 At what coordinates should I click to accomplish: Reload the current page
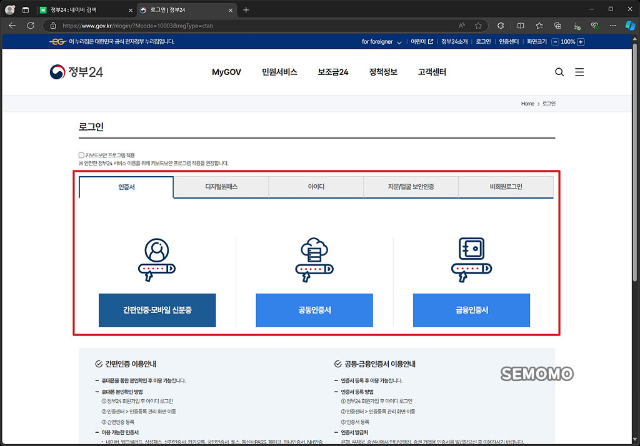point(31,26)
